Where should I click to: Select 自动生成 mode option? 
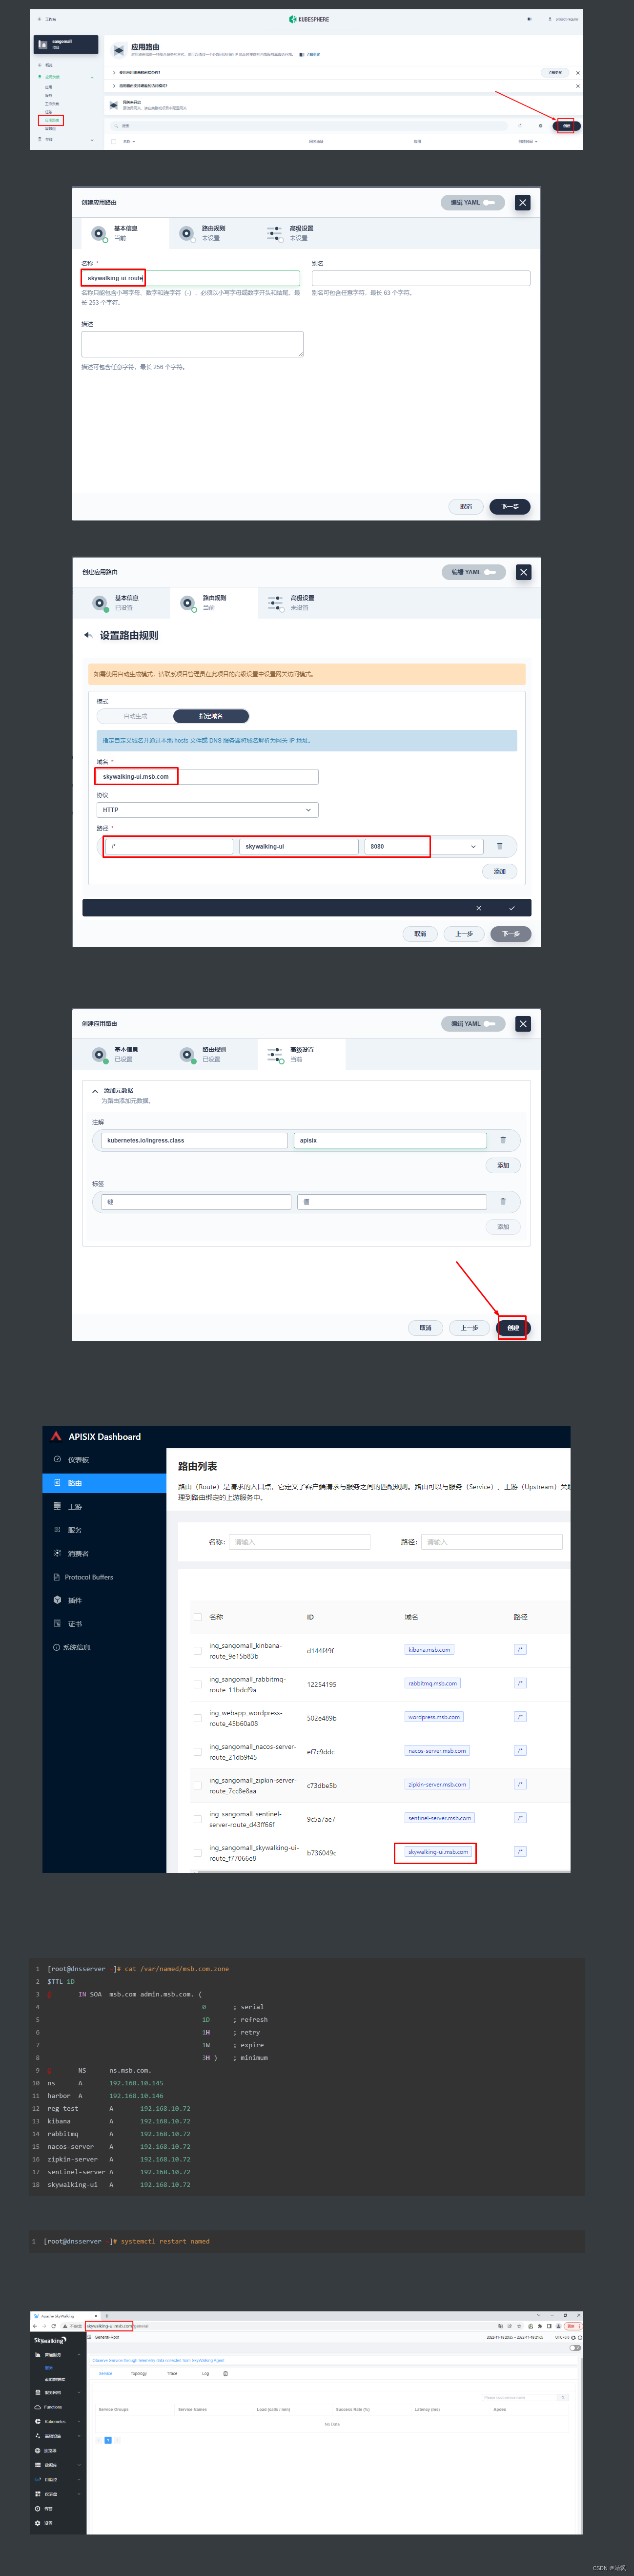point(135,716)
